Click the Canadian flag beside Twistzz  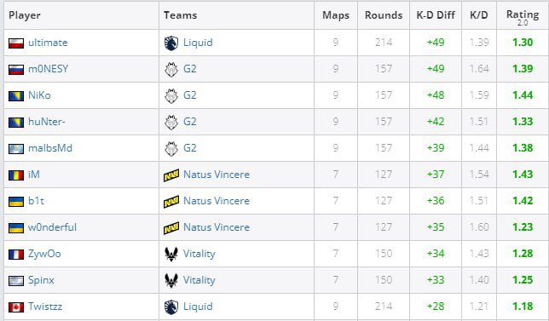click(x=16, y=307)
